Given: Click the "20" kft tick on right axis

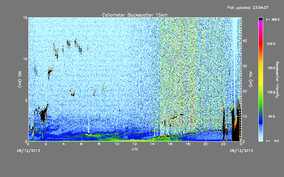Looking at the screenshot, I should [245, 91].
